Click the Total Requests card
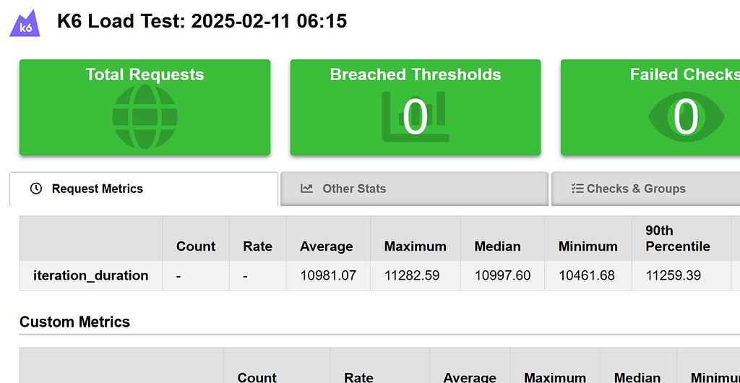This screenshot has height=383, width=740. 145,108
